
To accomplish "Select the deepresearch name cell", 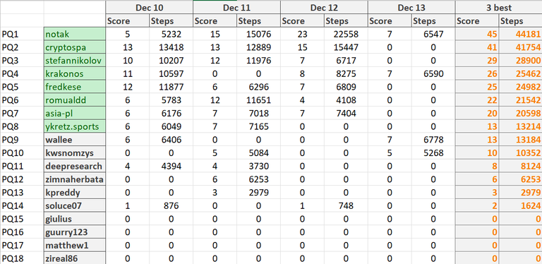I will 75,166.
